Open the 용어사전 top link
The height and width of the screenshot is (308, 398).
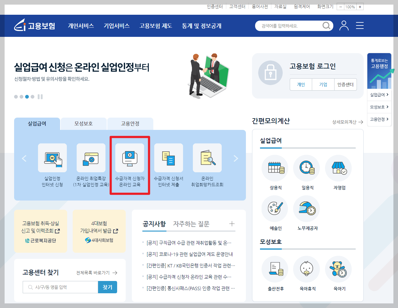tap(260, 6)
